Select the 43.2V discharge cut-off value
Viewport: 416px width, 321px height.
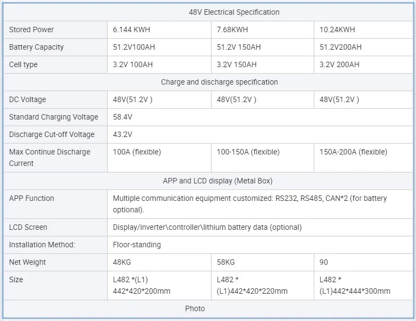click(x=122, y=134)
